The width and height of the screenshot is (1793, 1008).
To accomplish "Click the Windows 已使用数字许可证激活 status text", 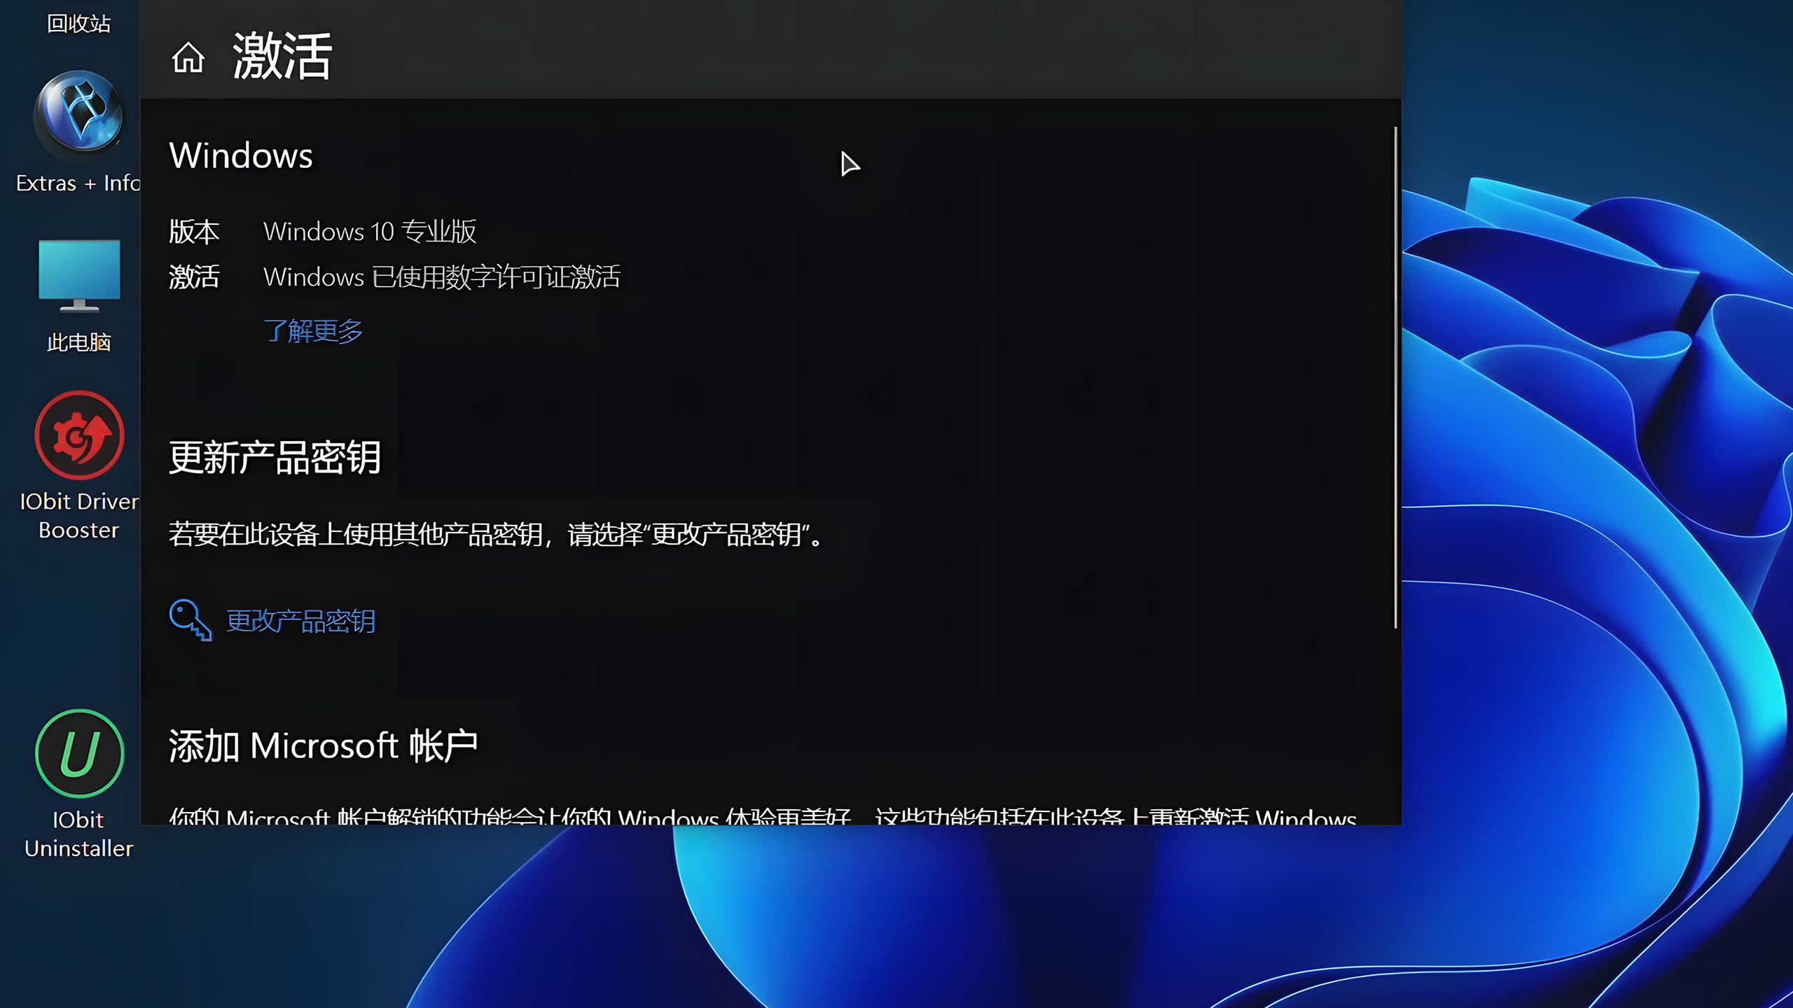I will click(x=442, y=277).
